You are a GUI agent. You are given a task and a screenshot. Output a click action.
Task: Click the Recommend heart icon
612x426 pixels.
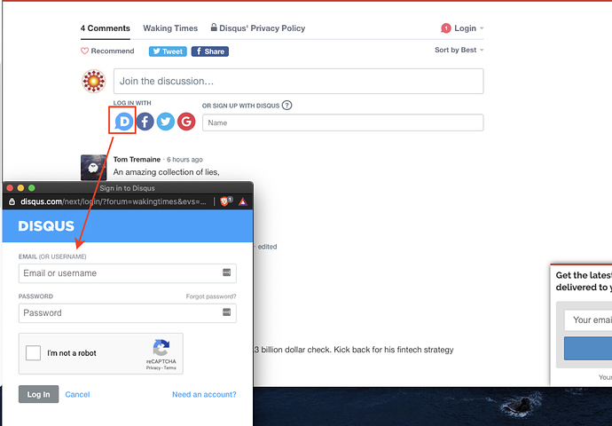84,51
